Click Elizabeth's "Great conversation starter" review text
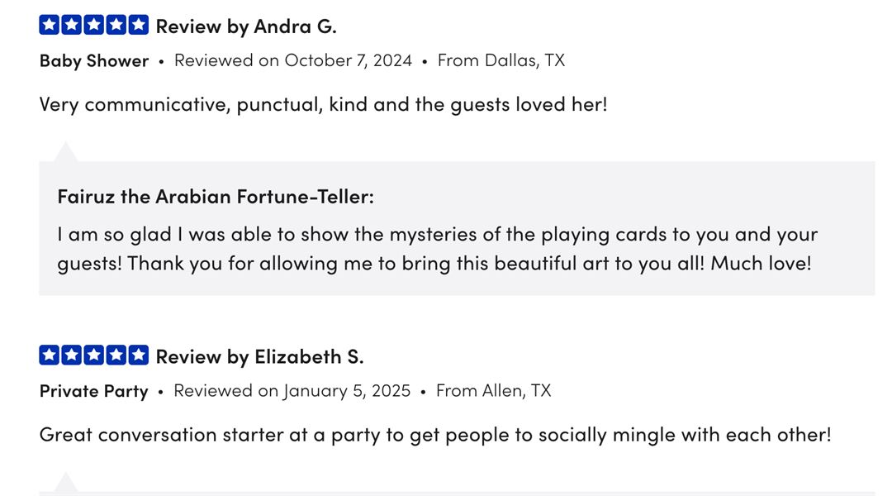The width and height of the screenshot is (892, 496). click(x=435, y=435)
